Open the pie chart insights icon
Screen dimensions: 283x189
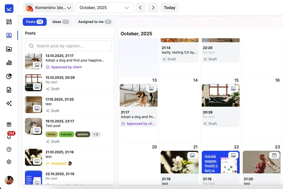[9, 76]
